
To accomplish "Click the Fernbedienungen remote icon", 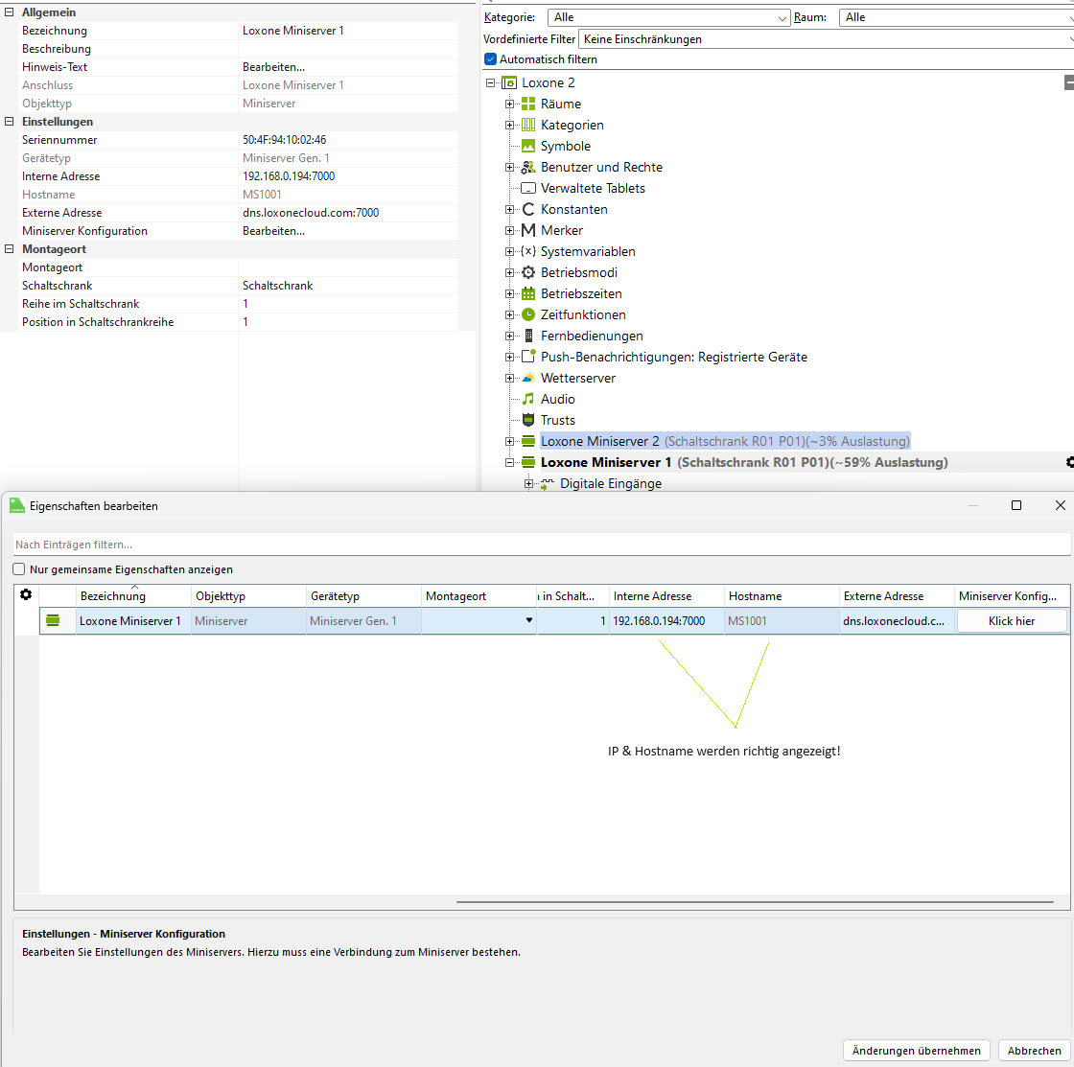I will (528, 336).
